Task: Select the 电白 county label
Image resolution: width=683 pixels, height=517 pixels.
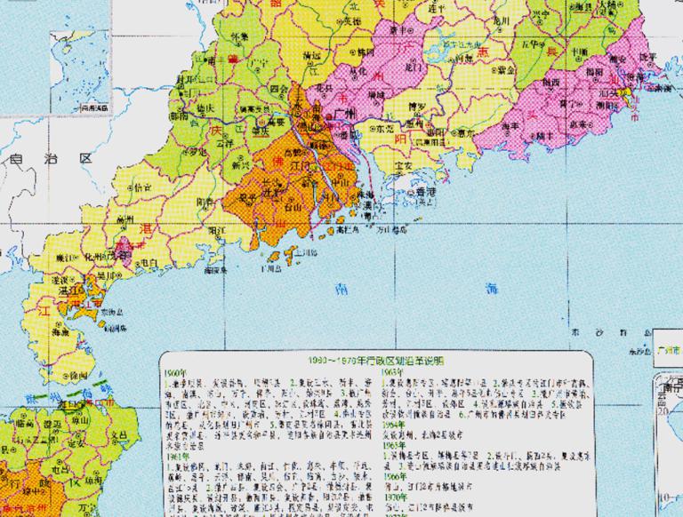Action: point(150,264)
